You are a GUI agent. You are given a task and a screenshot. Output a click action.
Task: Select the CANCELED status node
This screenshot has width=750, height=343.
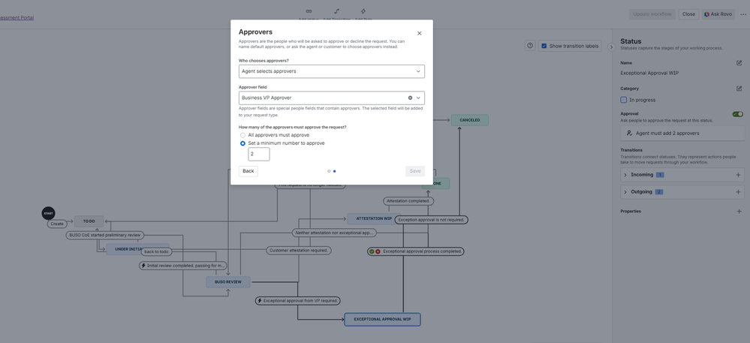click(470, 120)
